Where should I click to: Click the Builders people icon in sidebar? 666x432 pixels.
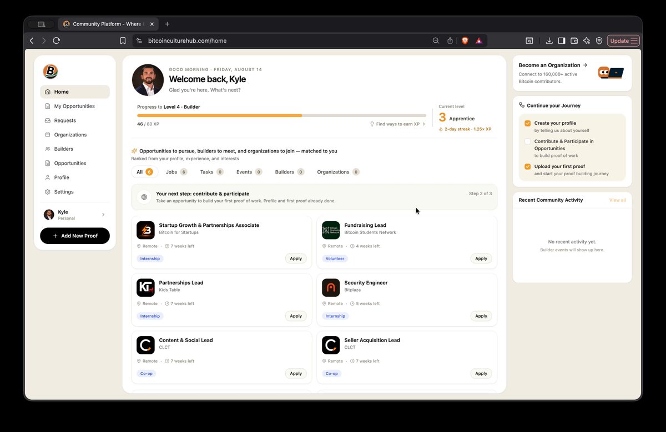click(48, 149)
